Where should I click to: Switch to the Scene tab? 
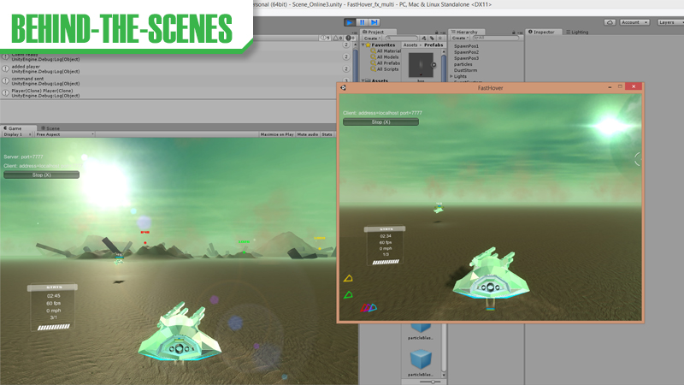50,127
